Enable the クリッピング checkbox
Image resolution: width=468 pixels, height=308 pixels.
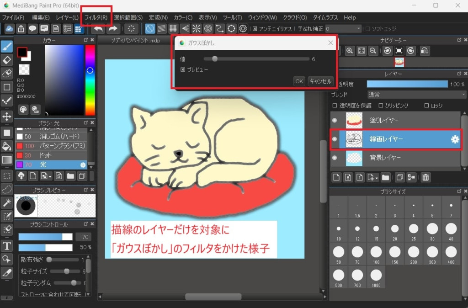[381, 106]
